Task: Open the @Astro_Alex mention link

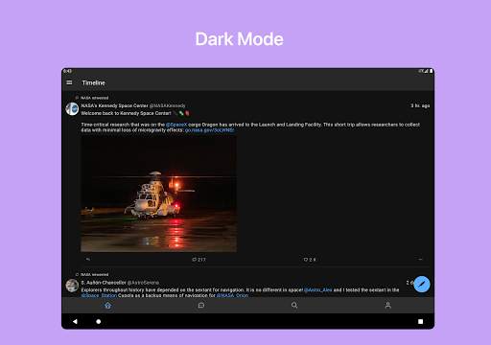Action: point(318,290)
